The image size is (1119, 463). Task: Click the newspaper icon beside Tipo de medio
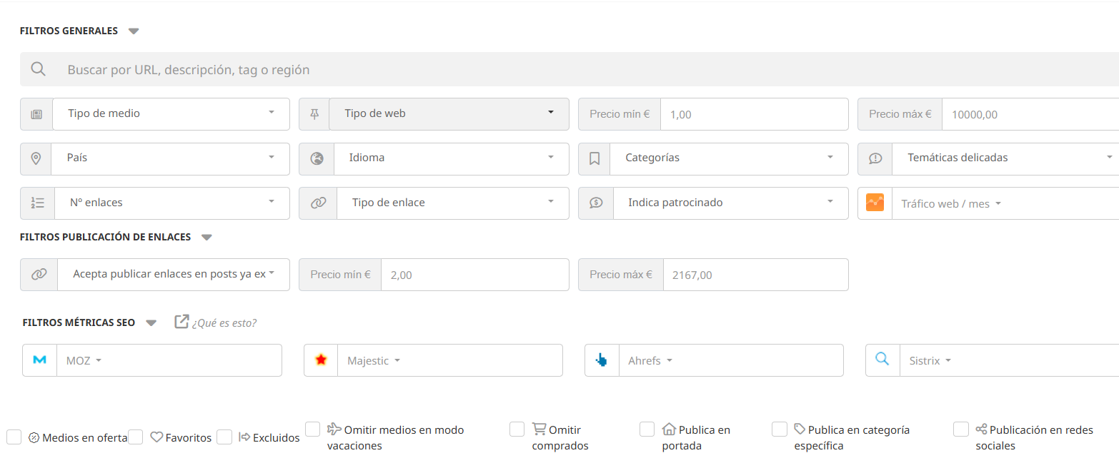(x=37, y=114)
